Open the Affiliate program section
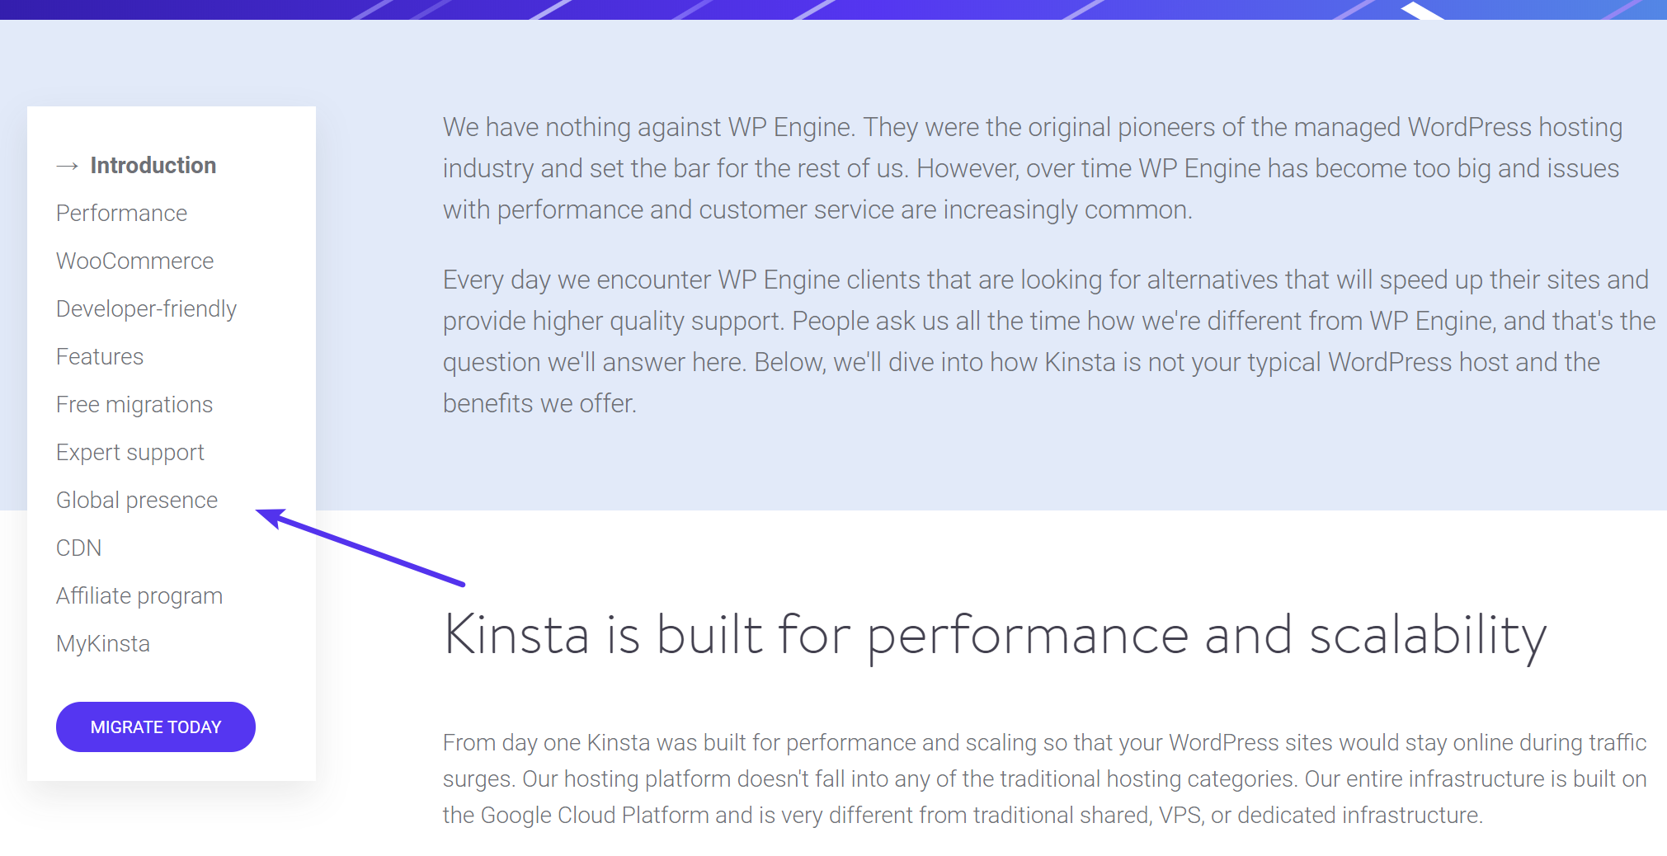1667x856 pixels. (139, 595)
